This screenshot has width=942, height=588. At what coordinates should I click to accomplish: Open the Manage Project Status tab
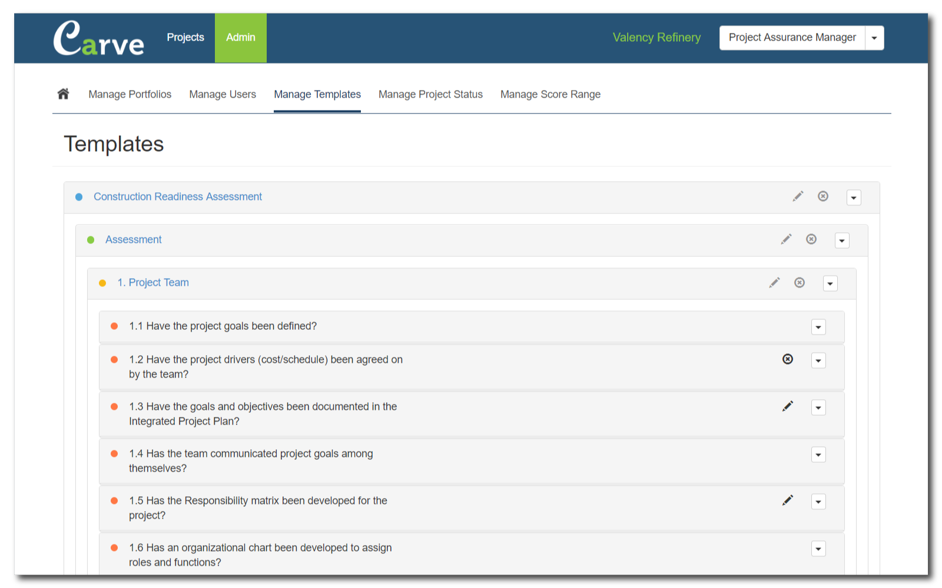click(x=430, y=94)
